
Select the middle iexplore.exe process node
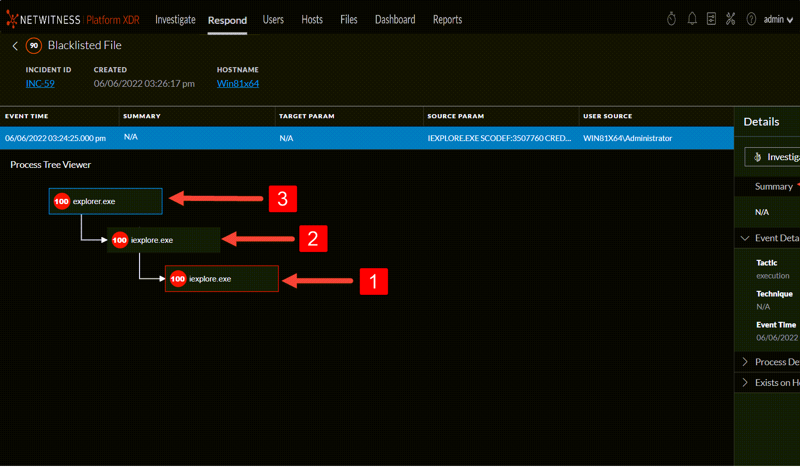click(163, 240)
